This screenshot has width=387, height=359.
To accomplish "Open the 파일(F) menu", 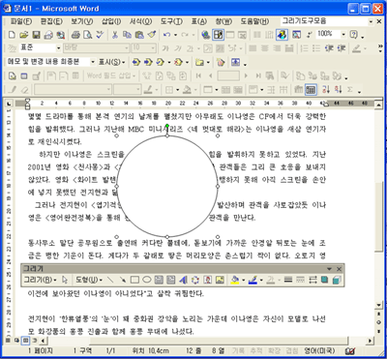I will [x=21, y=21].
